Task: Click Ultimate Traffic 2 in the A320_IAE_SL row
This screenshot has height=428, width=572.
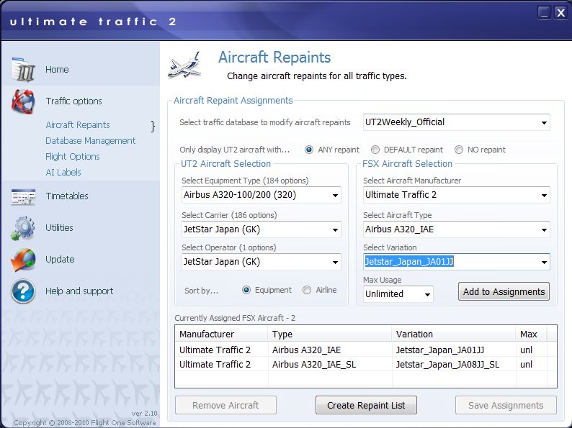Action: (215, 365)
